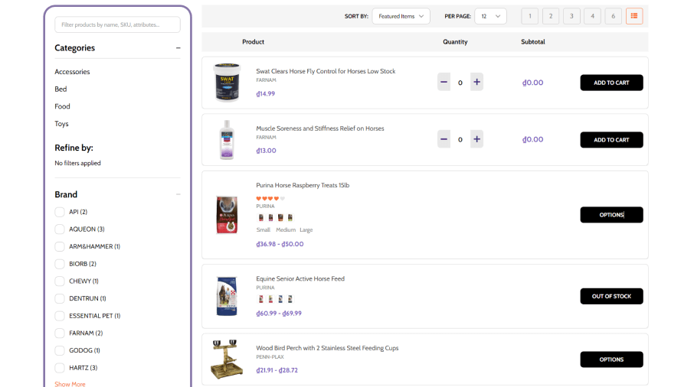Check the BIORB brand filter
Image resolution: width=694 pixels, height=387 pixels.
[60, 264]
